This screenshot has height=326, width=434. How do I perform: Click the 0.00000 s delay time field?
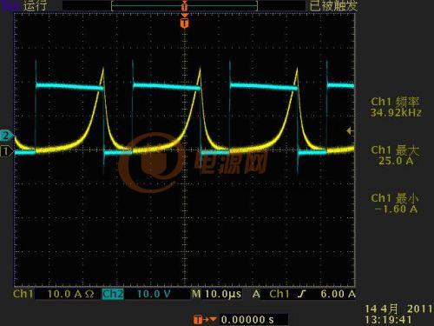(x=247, y=320)
